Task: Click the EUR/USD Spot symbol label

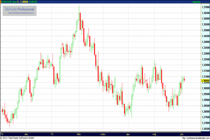Action: [x=9, y=2]
